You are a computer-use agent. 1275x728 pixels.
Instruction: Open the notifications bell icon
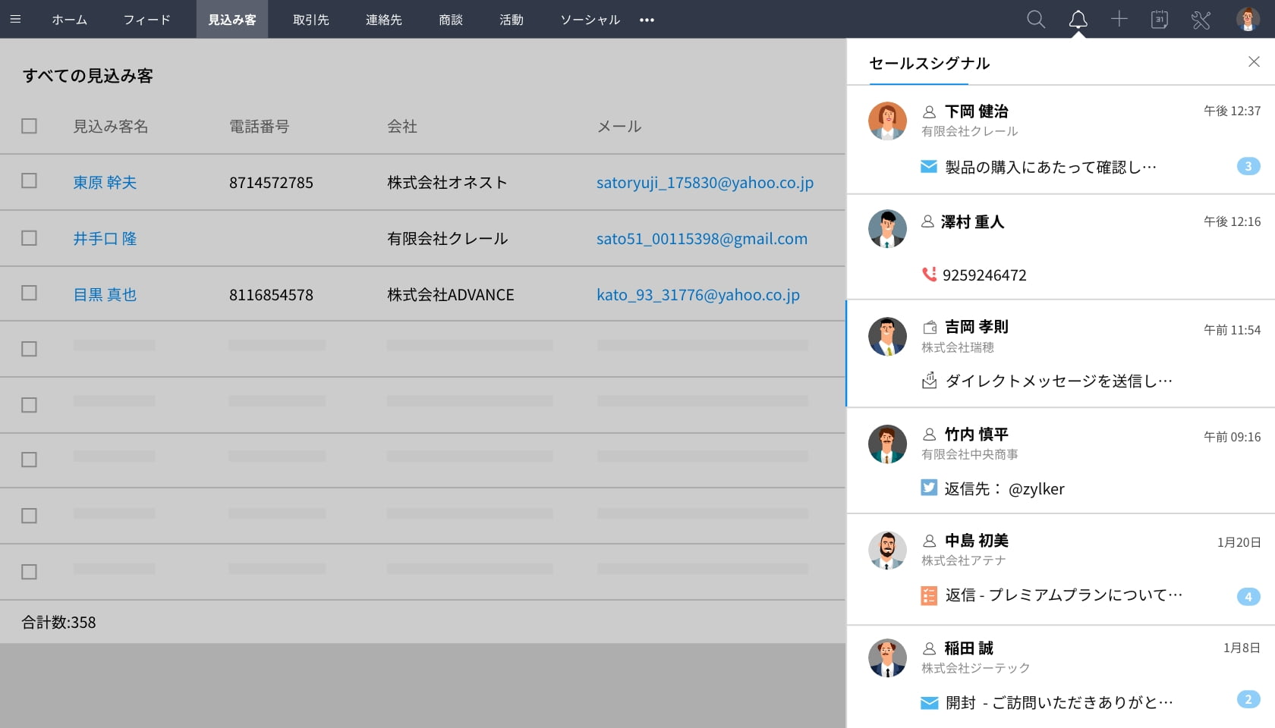coord(1078,20)
